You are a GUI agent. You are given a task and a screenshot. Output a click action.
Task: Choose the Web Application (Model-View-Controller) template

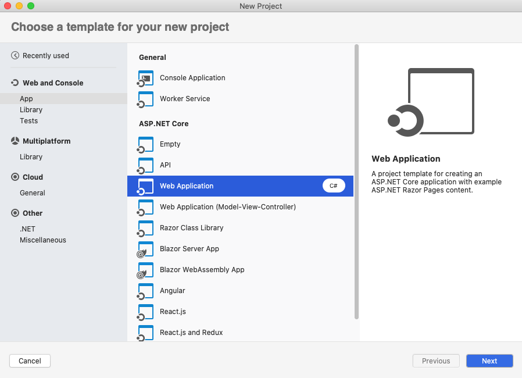click(x=227, y=207)
